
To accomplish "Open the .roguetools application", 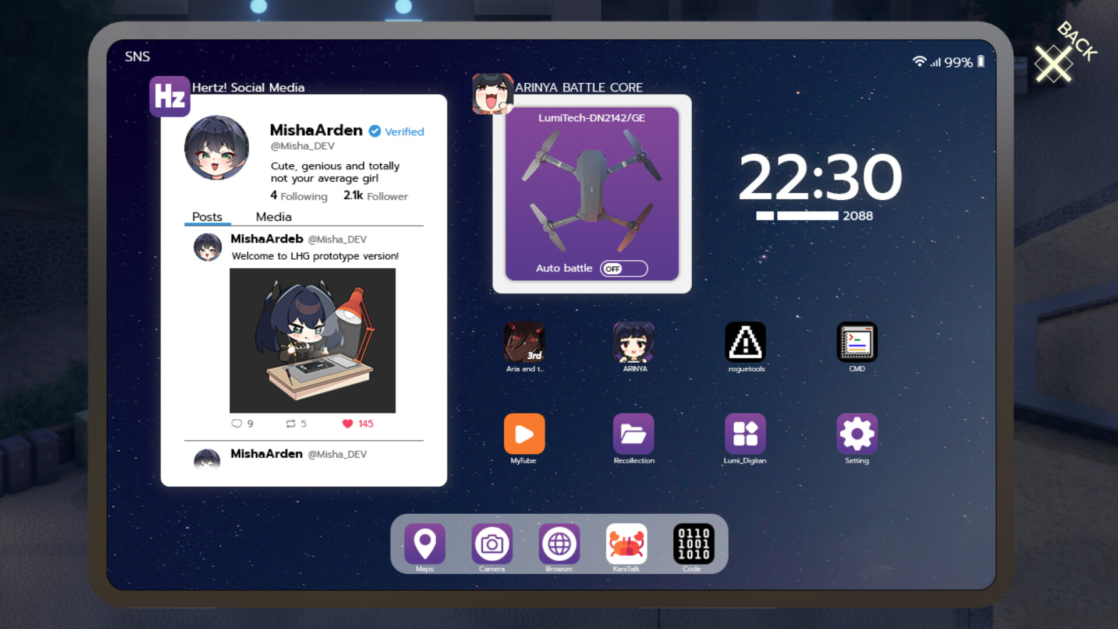I will (x=745, y=342).
